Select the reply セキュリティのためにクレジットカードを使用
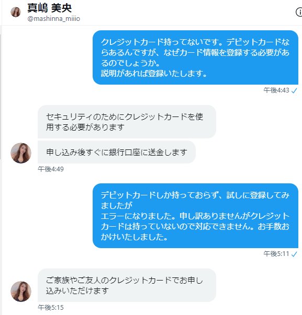 [x=127, y=122]
